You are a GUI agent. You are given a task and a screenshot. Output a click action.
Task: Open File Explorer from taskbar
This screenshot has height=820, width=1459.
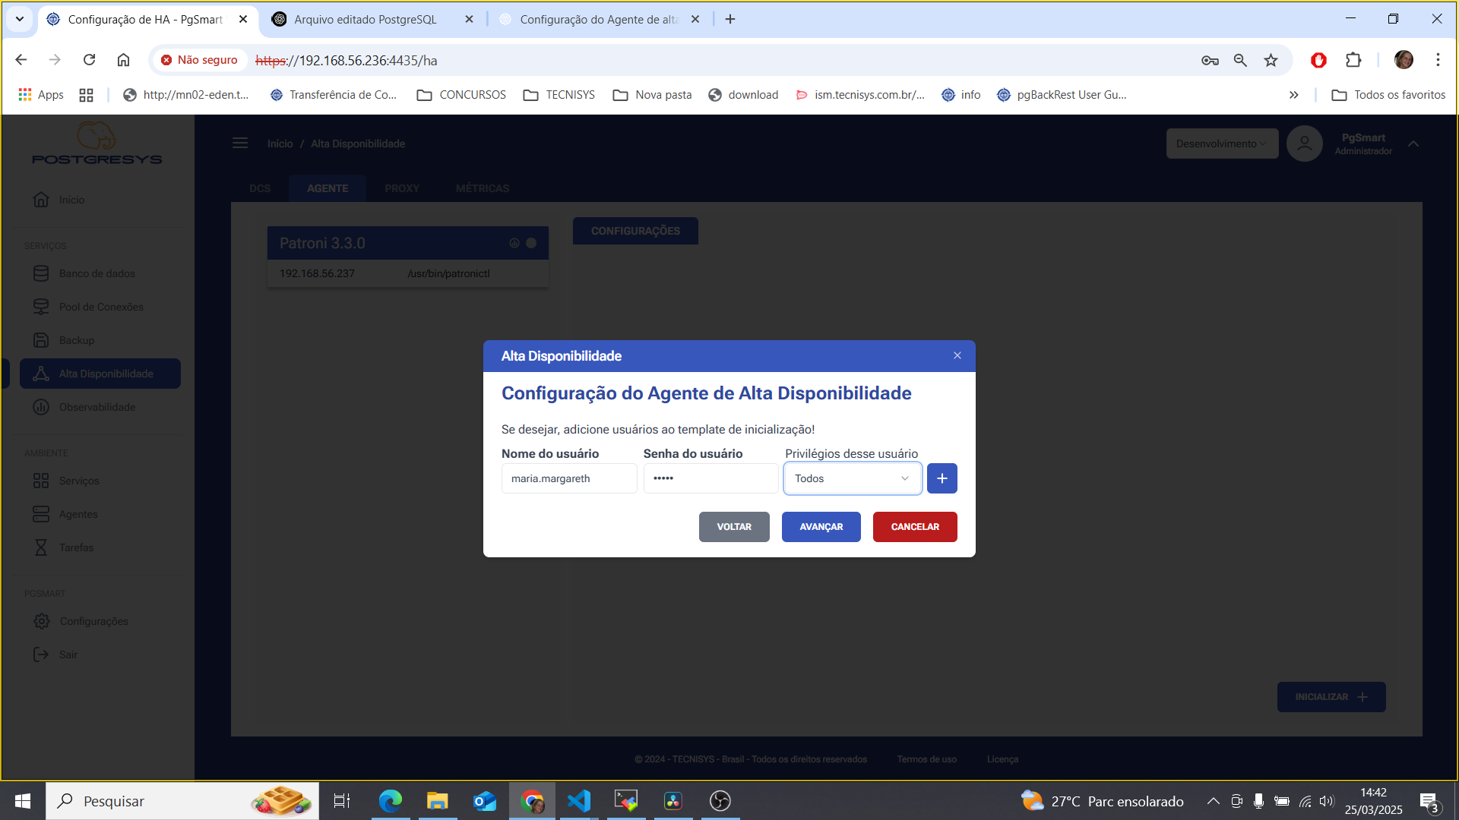[x=438, y=801]
